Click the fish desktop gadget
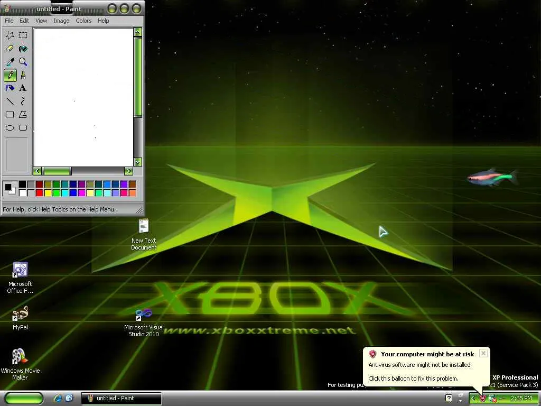The image size is (541, 406). coord(493,178)
